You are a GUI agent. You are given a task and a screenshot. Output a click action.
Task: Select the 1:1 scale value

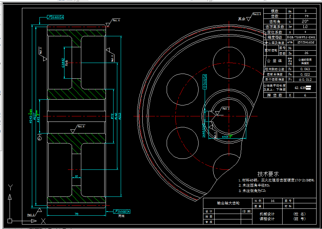coord(273,201)
